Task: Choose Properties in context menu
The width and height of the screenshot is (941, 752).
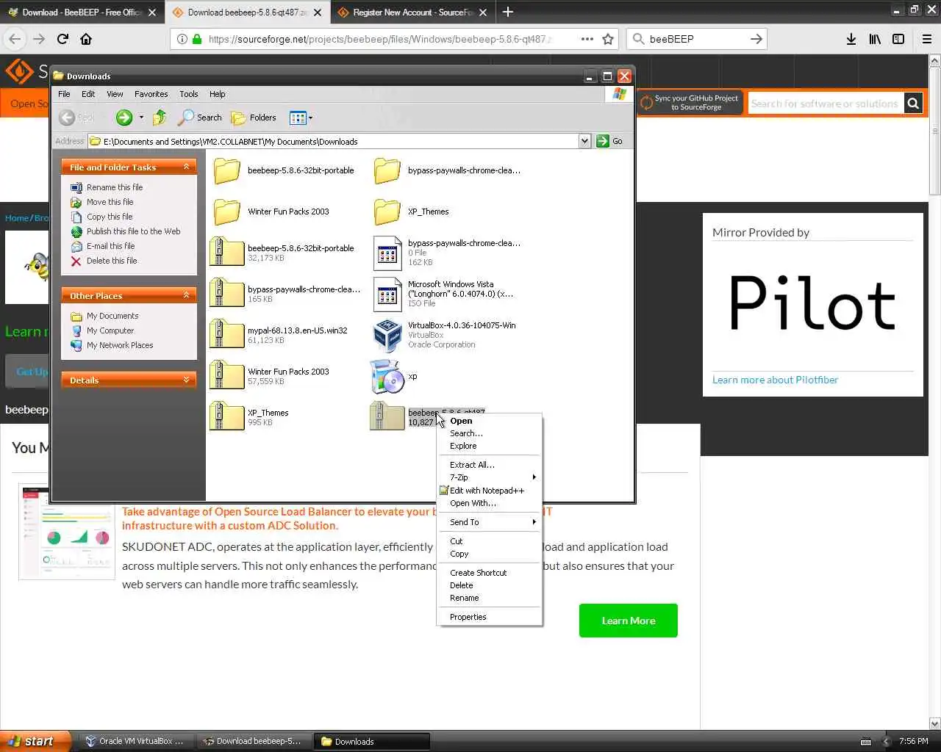Action: (468, 617)
